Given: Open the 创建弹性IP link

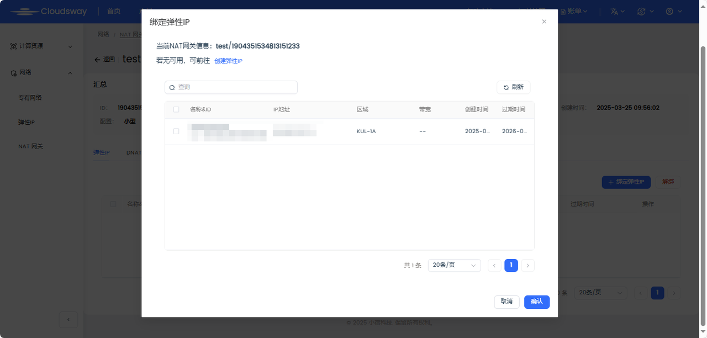Looking at the screenshot, I should tap(228, 61).
